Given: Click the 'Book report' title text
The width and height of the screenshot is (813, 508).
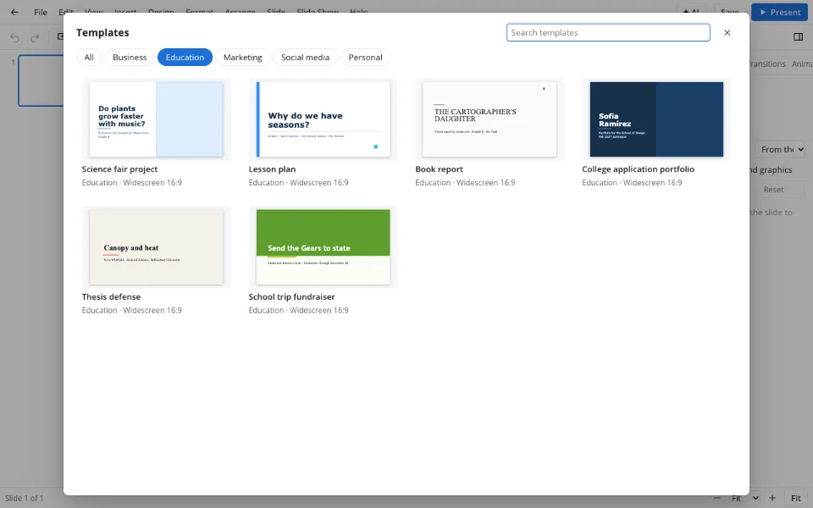Looking at the screenshot, I should [440, 169].
